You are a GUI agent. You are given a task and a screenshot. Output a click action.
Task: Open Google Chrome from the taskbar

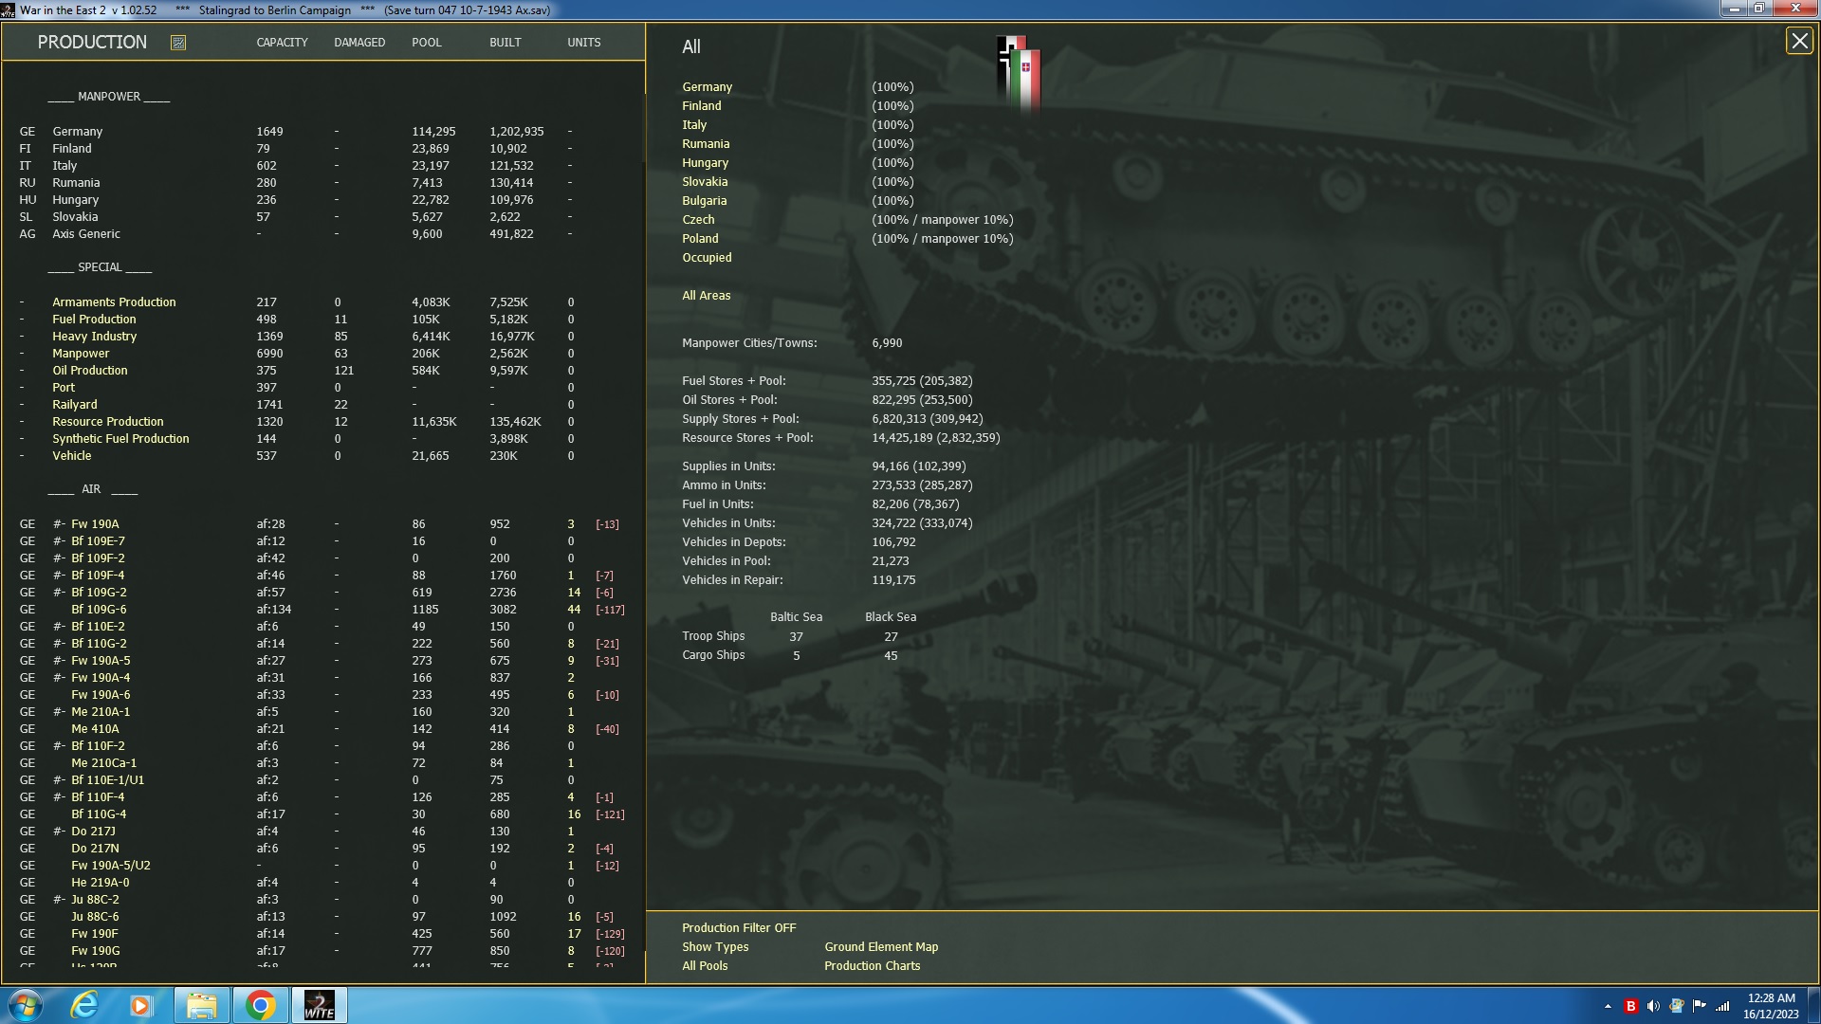[261, 1004]
